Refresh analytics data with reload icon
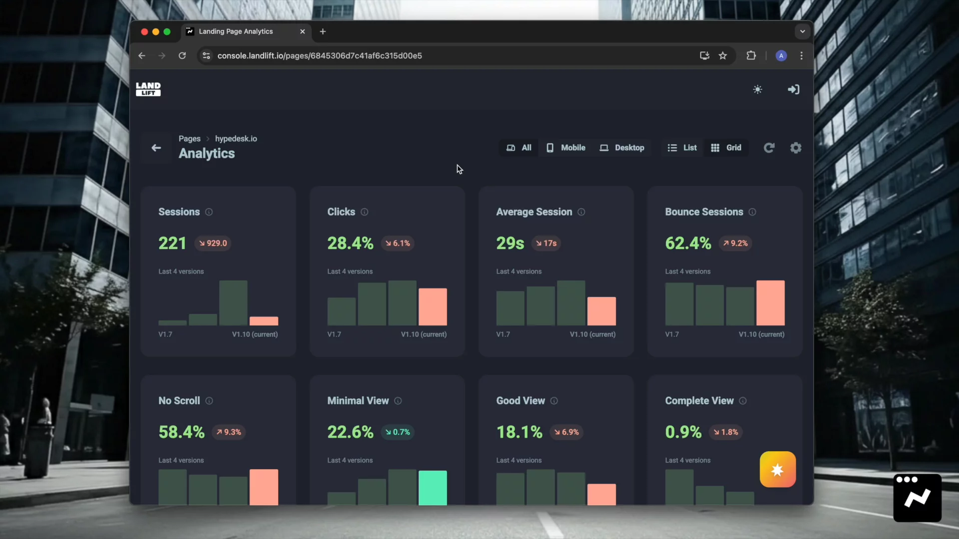This screenshot has width=959, height=539. (x=769, y=148)
